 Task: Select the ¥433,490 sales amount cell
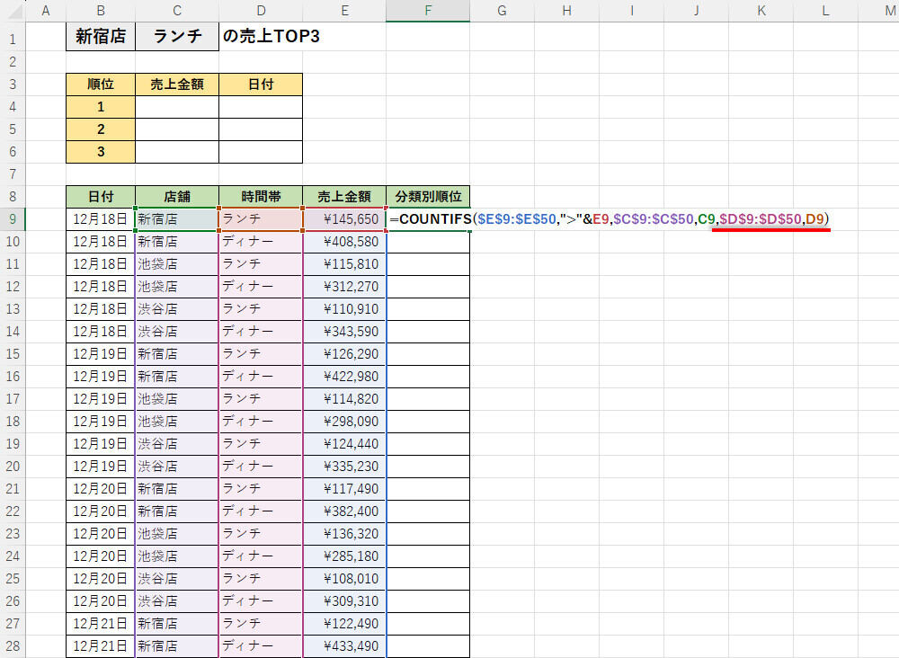point(344,646)
